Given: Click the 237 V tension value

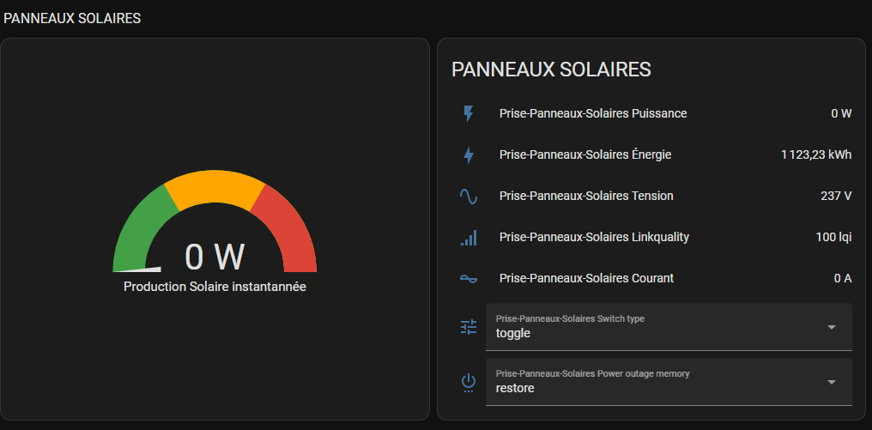Looking at the screenshot, I should [836, 196].
